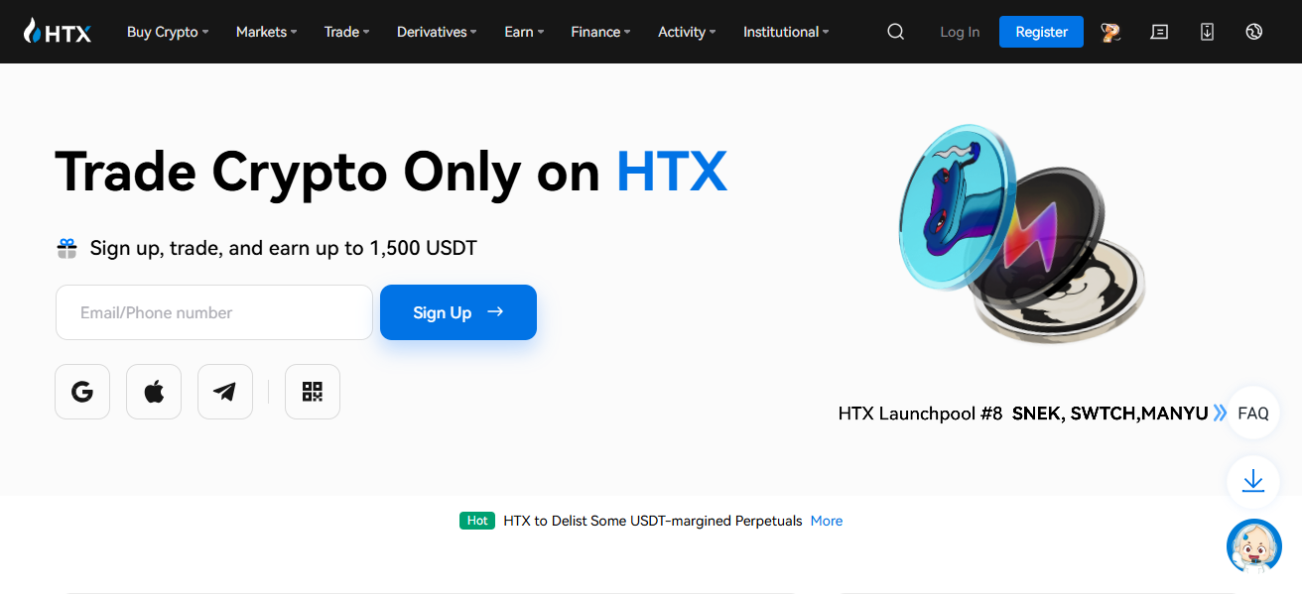Show the QR code sign-up option

[313, 392]
